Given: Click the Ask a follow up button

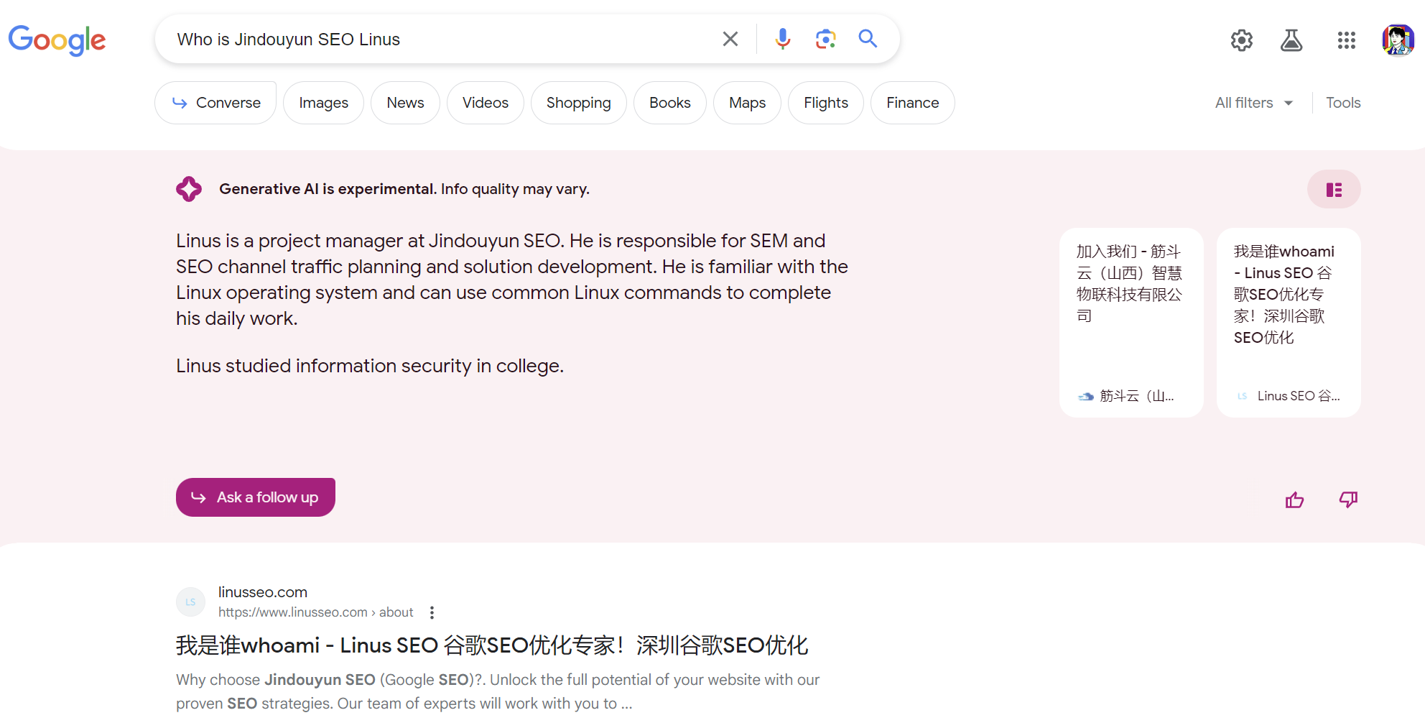Looking at the screenshot, I should tap(255, 497).
